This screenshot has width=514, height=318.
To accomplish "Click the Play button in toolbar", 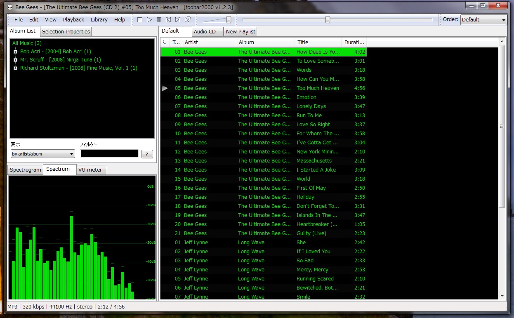I will coord(149,20).
